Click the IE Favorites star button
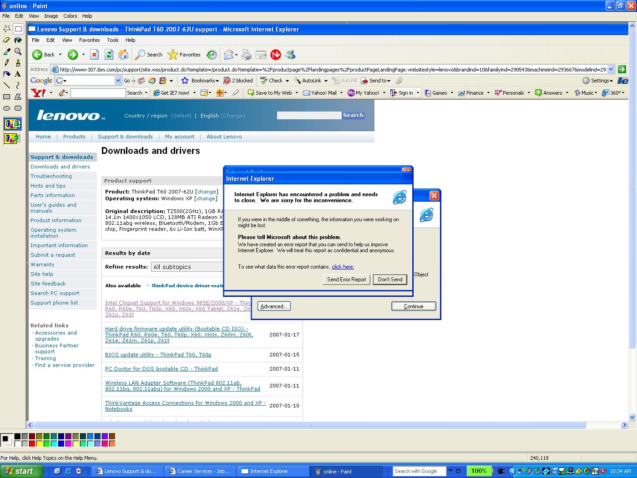Viewport: 637px width, 478px height. point(184,55)
